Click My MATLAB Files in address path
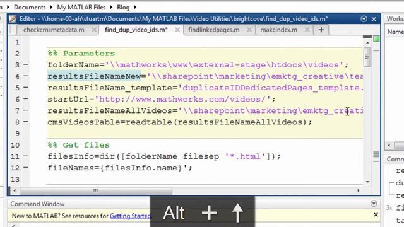This screenshot has width=404, height=227. point(81,7)
